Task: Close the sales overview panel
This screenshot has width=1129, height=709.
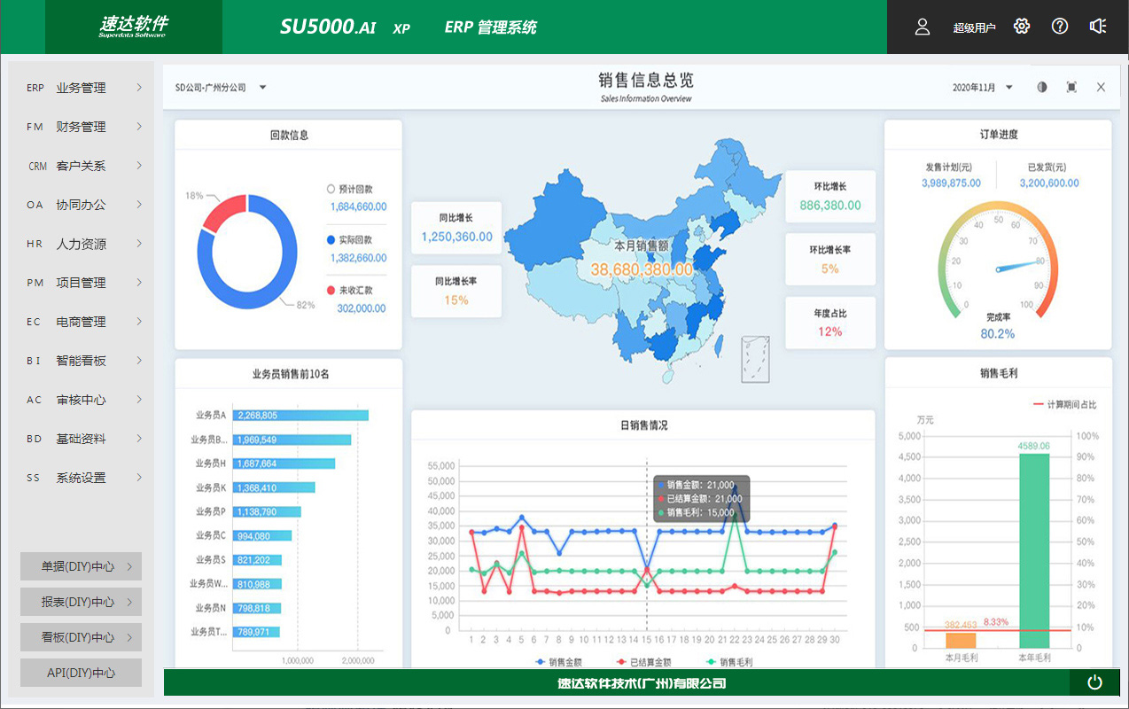Action: click(1101, 87)
